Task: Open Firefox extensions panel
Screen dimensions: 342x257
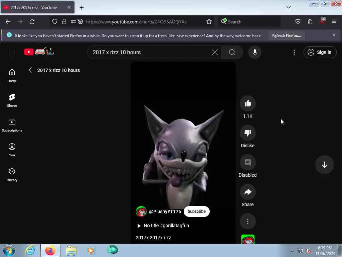Action: pos(310,21)
